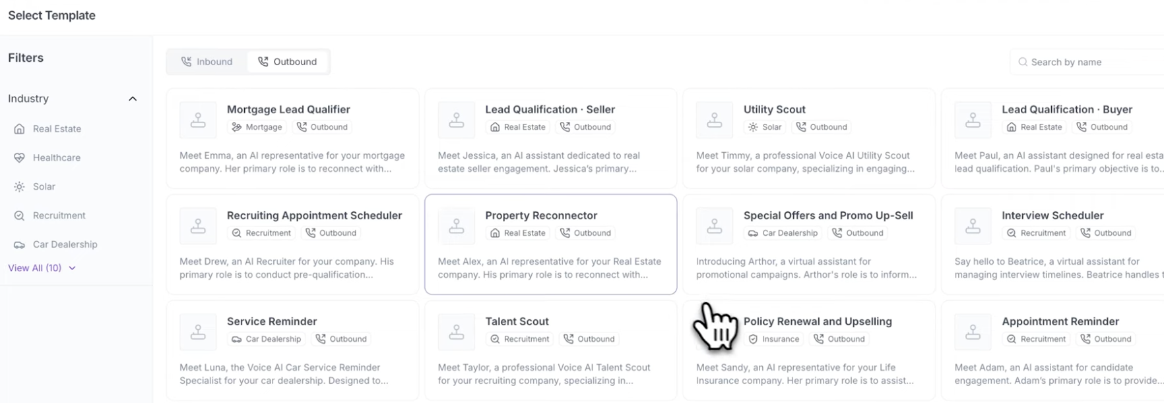Collapse the Industry filter section
This screenshot has width=1164, height=403.
pyautogui.click(x=133, y=99)
